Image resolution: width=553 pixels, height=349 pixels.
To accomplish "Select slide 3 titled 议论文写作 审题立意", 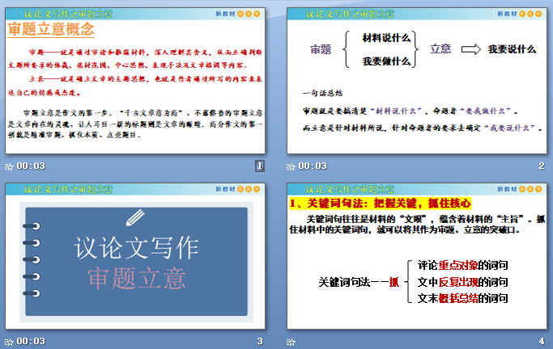I will (x=135, y=256).
